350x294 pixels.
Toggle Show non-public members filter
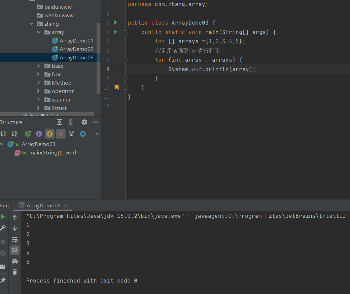61,134
